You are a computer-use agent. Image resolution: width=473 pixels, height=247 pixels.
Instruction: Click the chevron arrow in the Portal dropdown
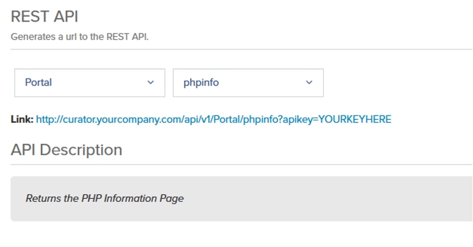(x=150, y=82)
